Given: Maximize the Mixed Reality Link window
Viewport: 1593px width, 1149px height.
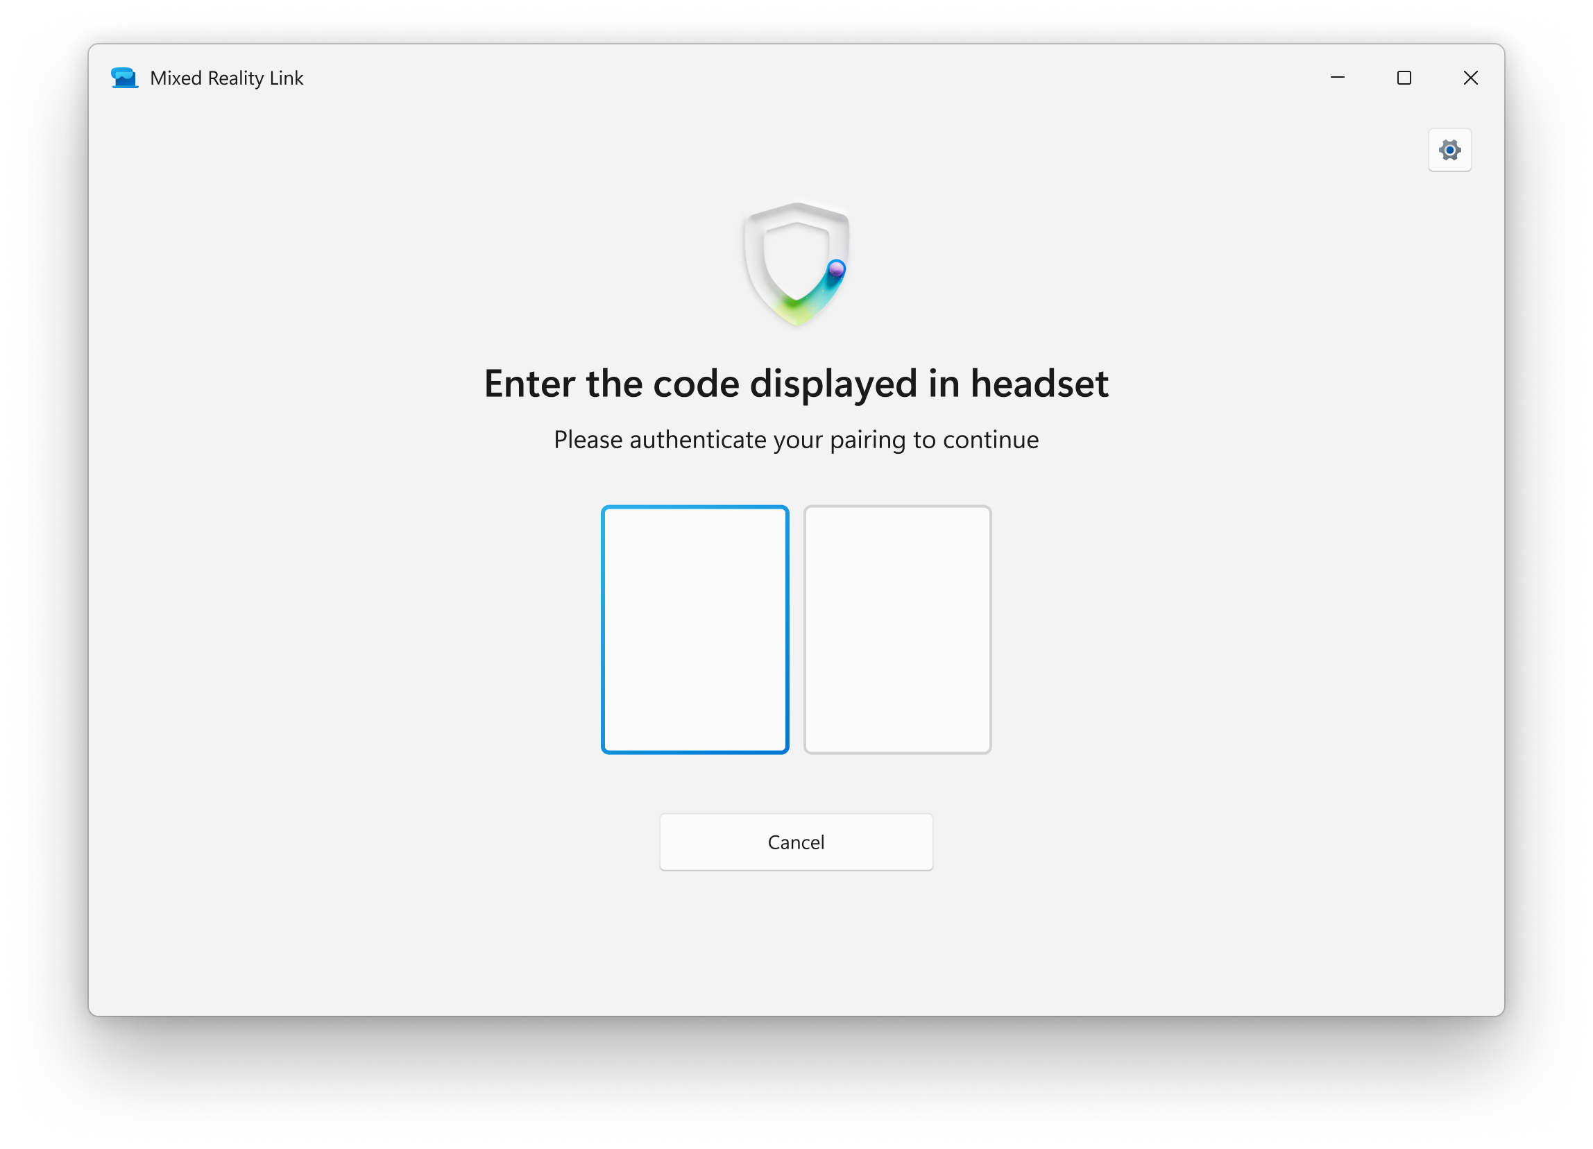Looking at the screenshot, I should (x=1404, y=77).
